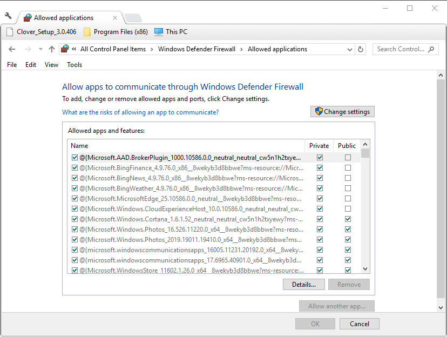Open the View menu

point(52,65)
